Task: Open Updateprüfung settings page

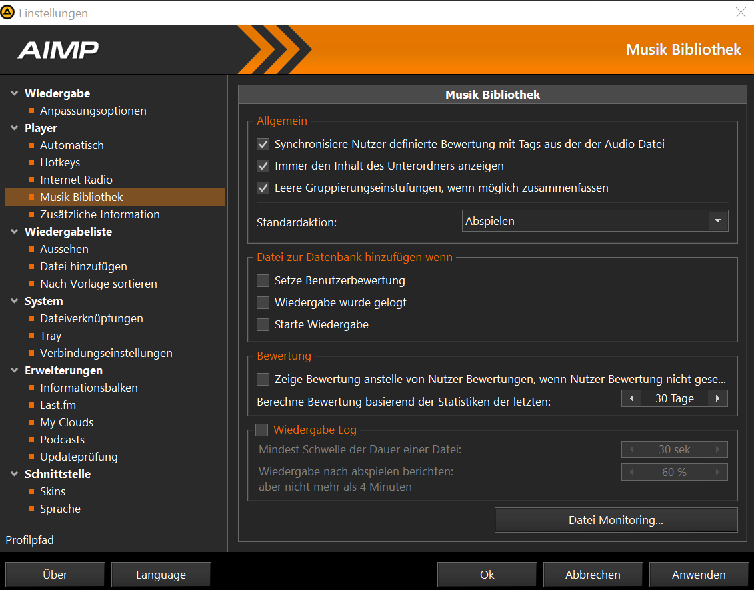Action: click(79, 456)
